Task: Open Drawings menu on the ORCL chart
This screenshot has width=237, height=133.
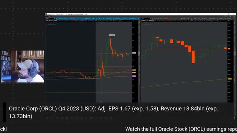Action: [x=116, y=18]
